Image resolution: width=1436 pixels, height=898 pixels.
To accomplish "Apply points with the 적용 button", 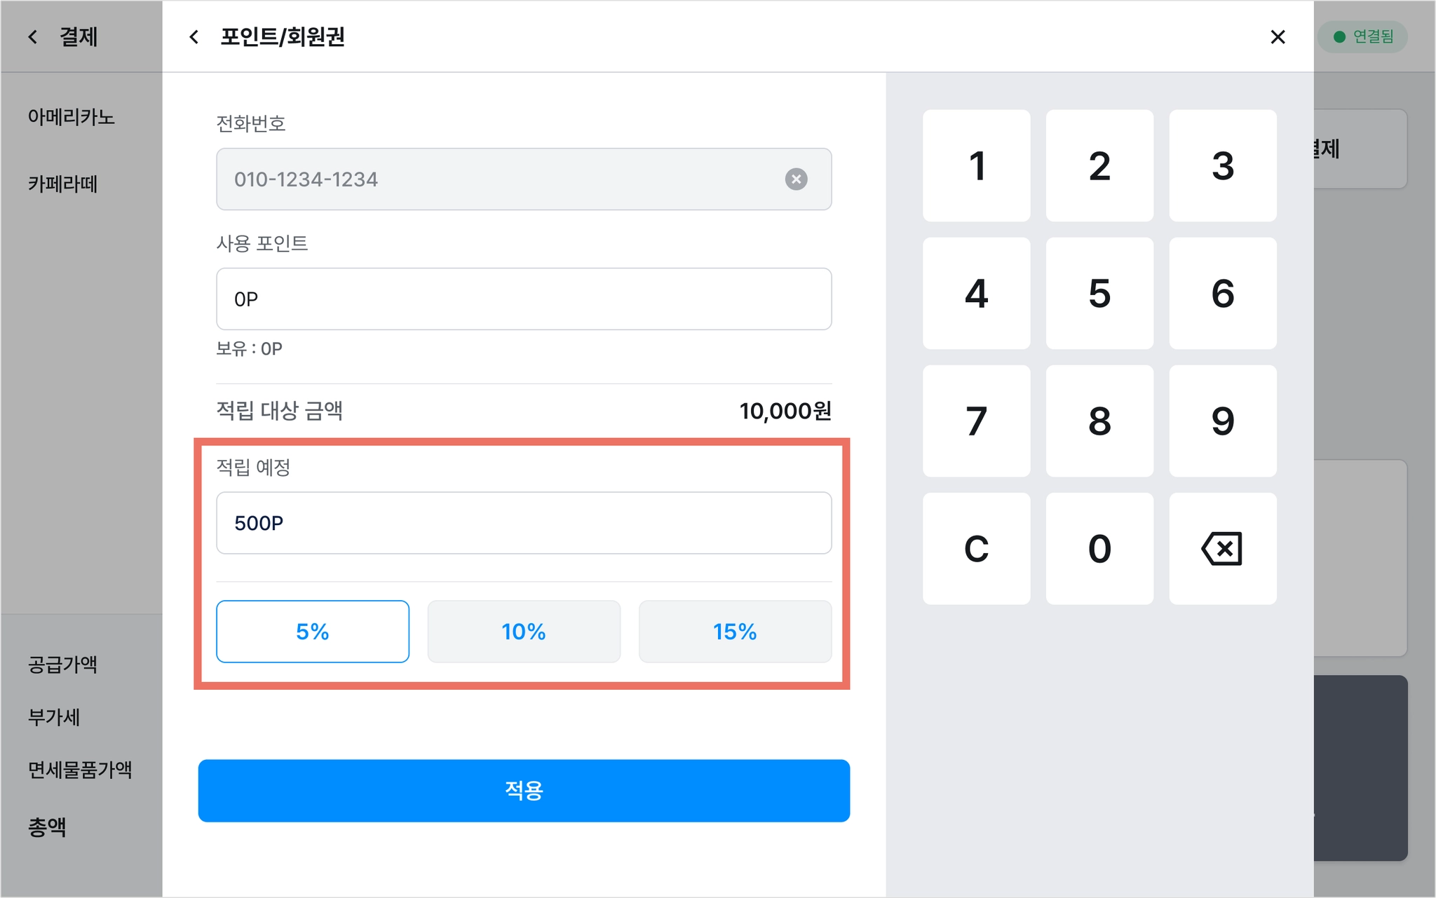I will pyautogui.click(x=524, y=790).
